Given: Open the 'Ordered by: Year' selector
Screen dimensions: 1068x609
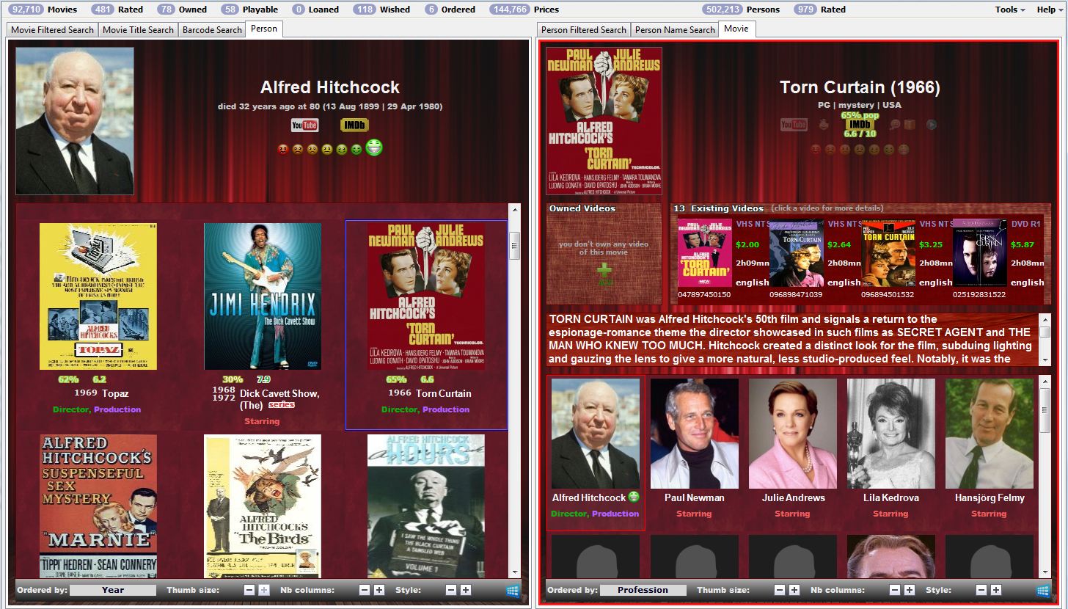Looking at the screenshot, I should (x=113, y=590).
